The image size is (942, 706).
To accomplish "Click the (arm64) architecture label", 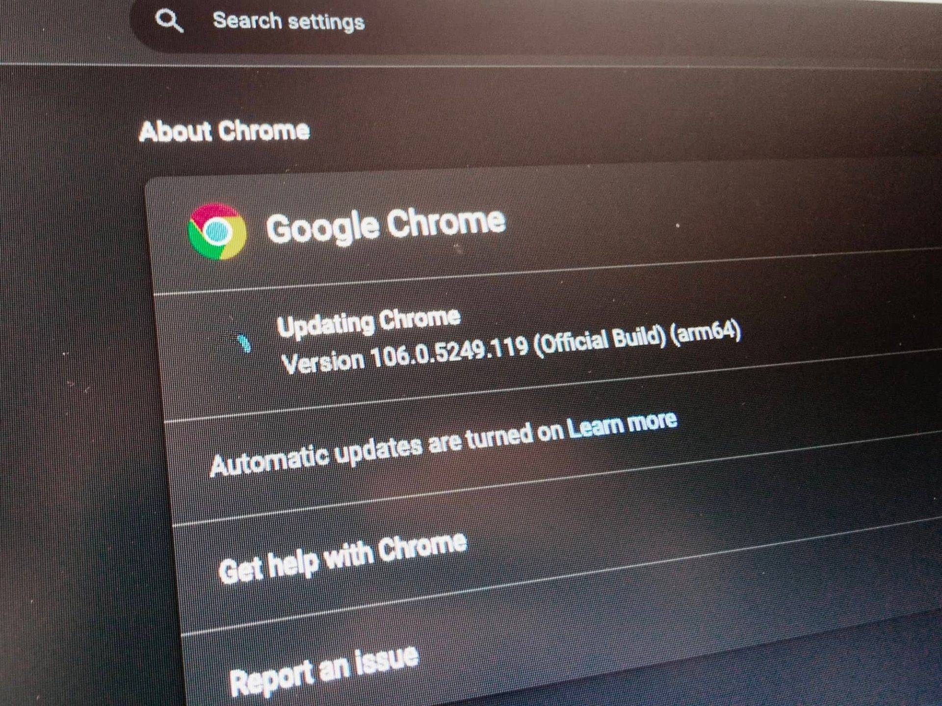I will tap(706, 332).
